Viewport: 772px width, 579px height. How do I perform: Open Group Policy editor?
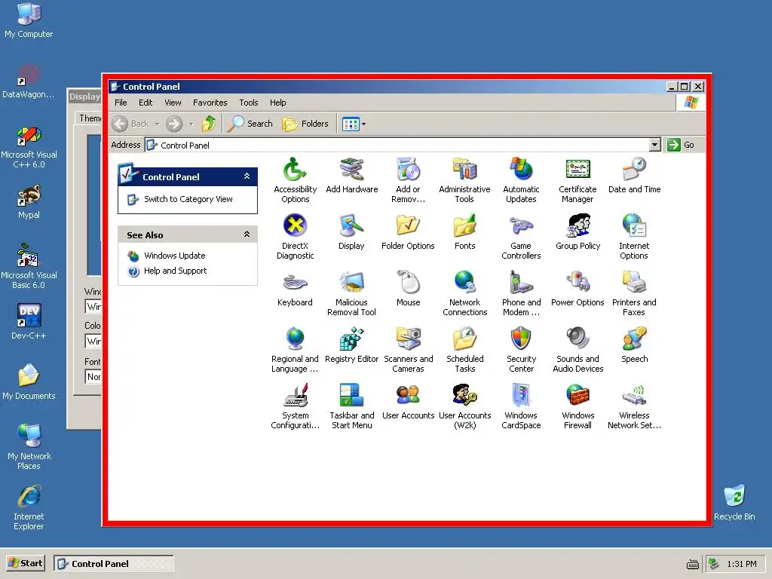pyautogui.click(x=577, y=232)
